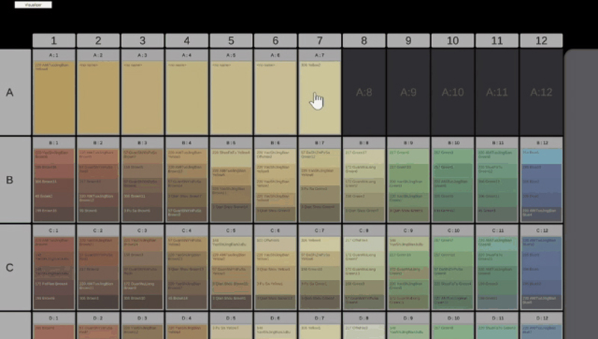Pick the A:1 yellow color swatch
598x339 pixels.
tap(55, 97)
